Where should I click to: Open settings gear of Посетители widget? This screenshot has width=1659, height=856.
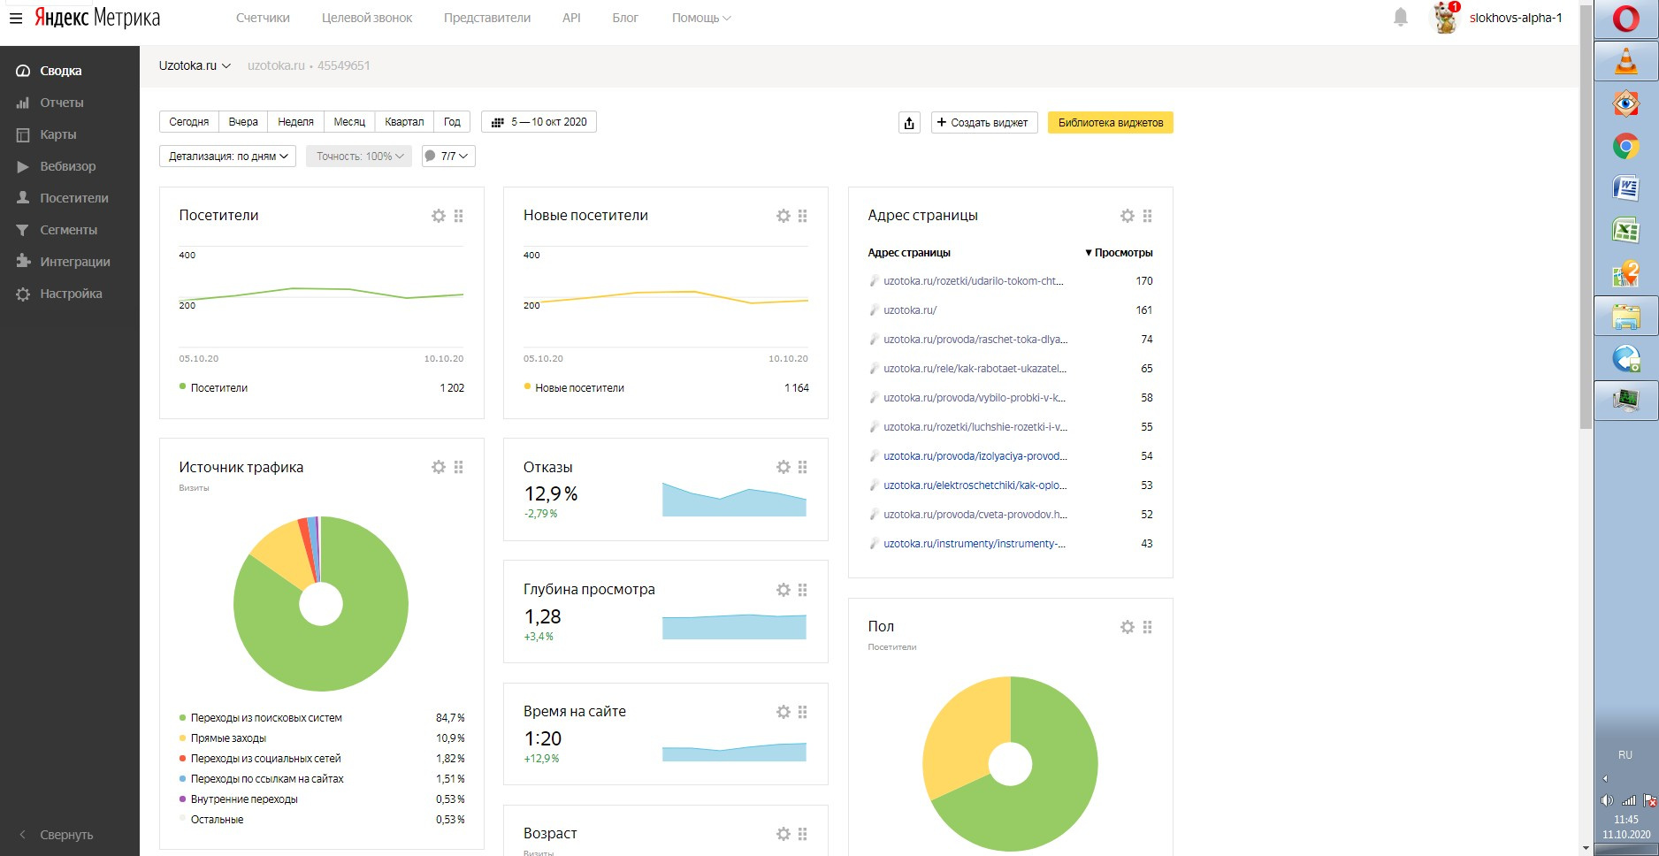click(439, 216)
